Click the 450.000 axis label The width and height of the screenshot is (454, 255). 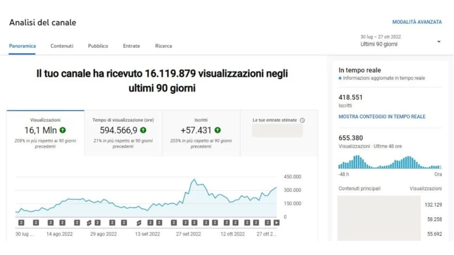pos(292,177)
